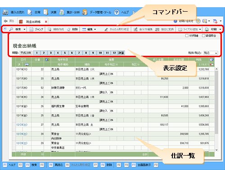Click the ジャンプ toolbar button

36,29
